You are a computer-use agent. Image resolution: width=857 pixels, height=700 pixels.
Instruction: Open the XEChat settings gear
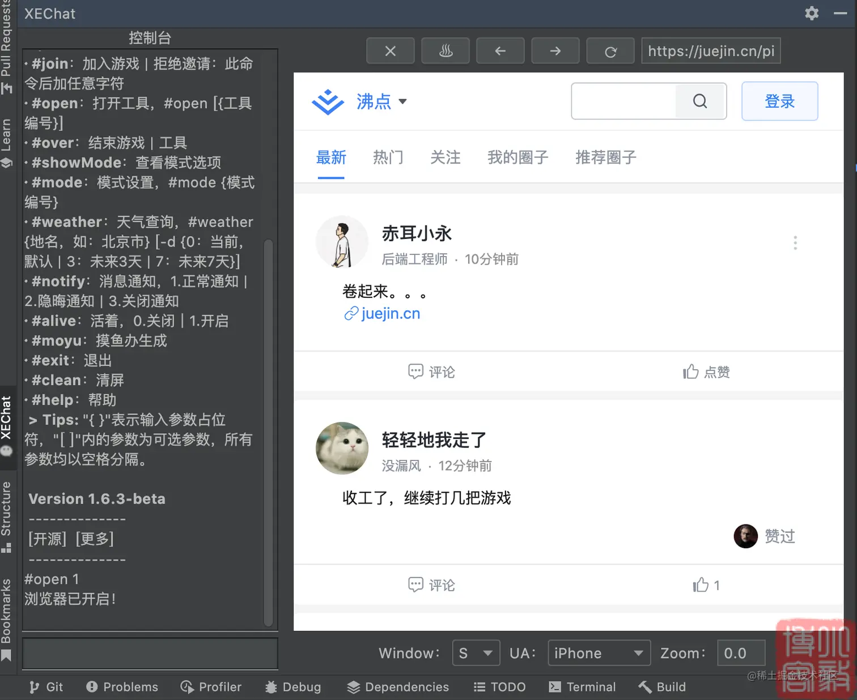[812, 13]
